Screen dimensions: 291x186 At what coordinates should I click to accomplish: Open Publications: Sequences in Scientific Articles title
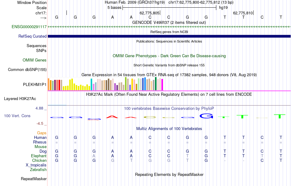point(169,41)
